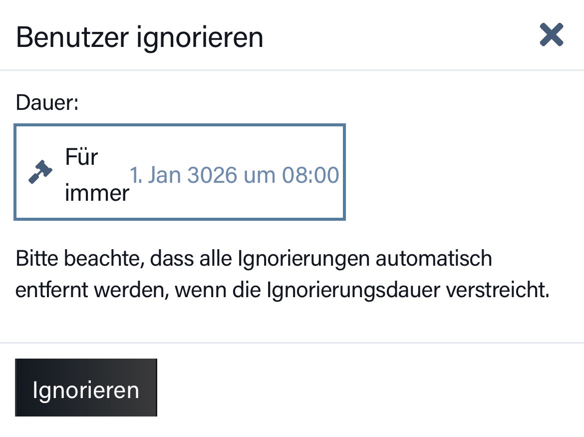Click the '1. Jan 3026 um 08:00' date
The width and height of the screenshot is (584, 437).
(x=234, y=176)
